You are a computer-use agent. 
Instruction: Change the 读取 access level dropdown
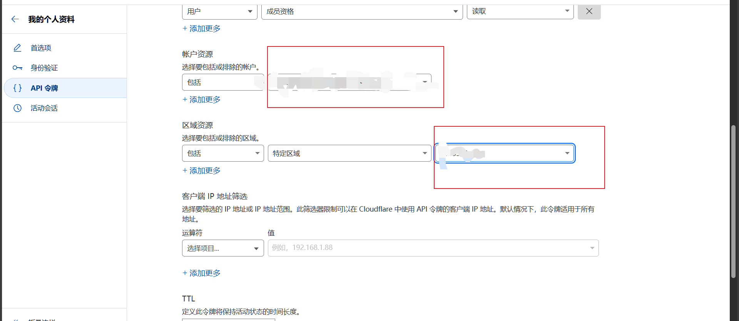click(x=520, y=12)
